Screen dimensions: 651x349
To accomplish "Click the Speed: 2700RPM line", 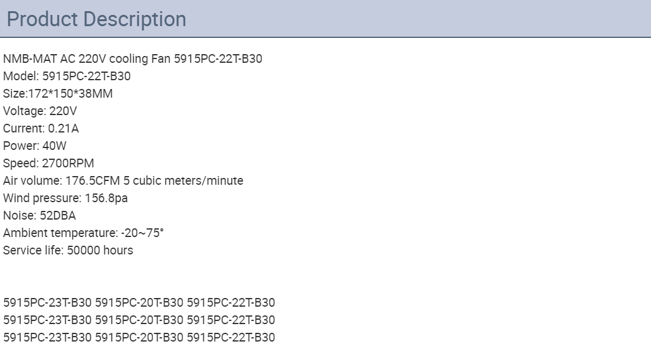I will pyautogui.click(x=49, y=164).
